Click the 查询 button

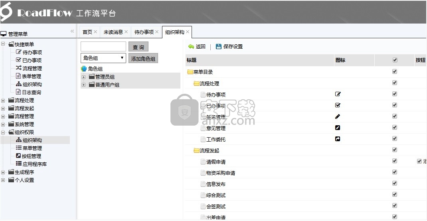138,47
